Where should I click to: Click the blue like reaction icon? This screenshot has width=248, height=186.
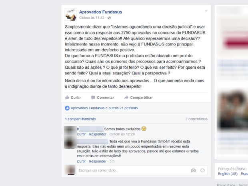67,108
